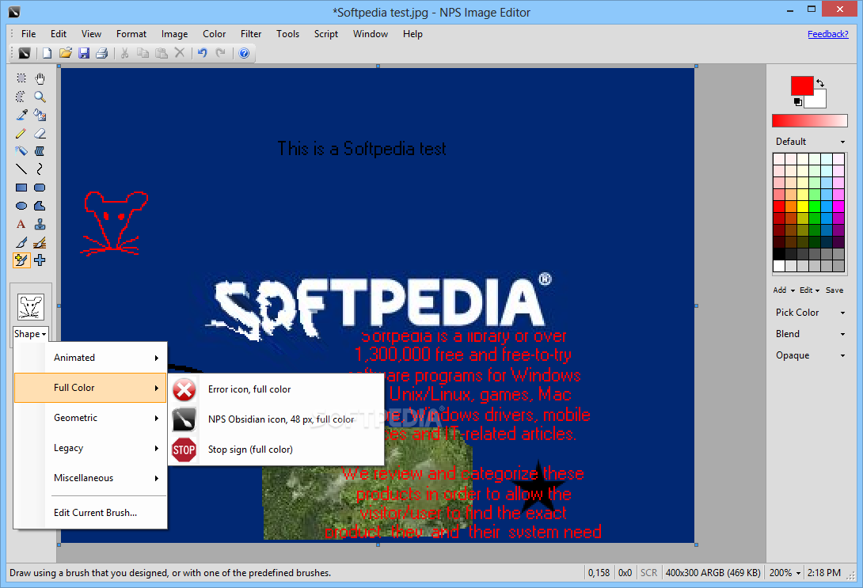Select the rectangular selection tool
The width and height of the screenshot is (863, 588).
point(21,78)
